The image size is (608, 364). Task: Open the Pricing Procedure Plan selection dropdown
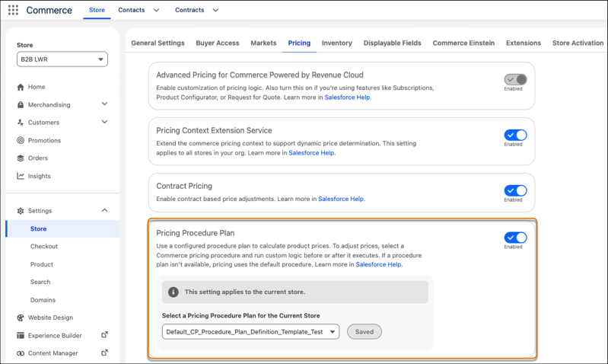coord(251,332)
